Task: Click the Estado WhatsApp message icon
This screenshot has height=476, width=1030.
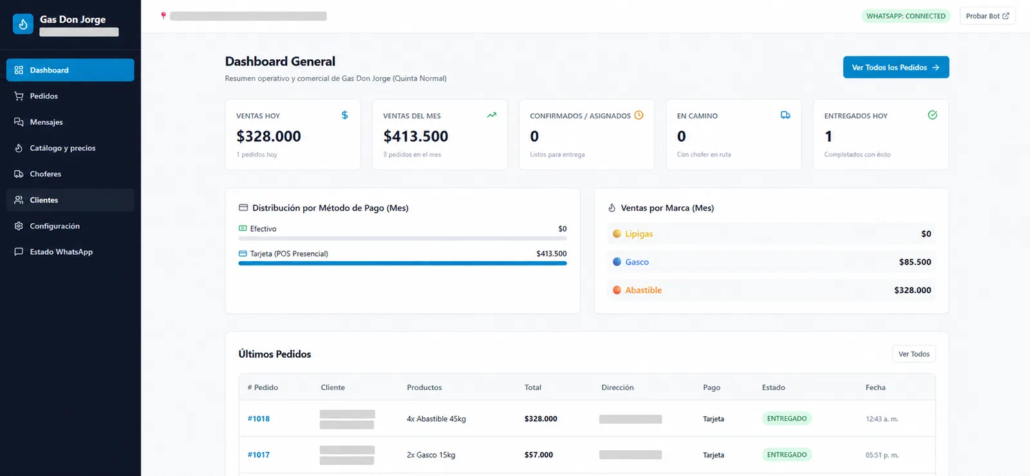Action: tap(19, 252)
